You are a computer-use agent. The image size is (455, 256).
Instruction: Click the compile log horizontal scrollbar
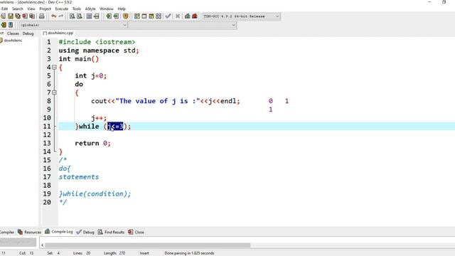click(x=147, y=245)
